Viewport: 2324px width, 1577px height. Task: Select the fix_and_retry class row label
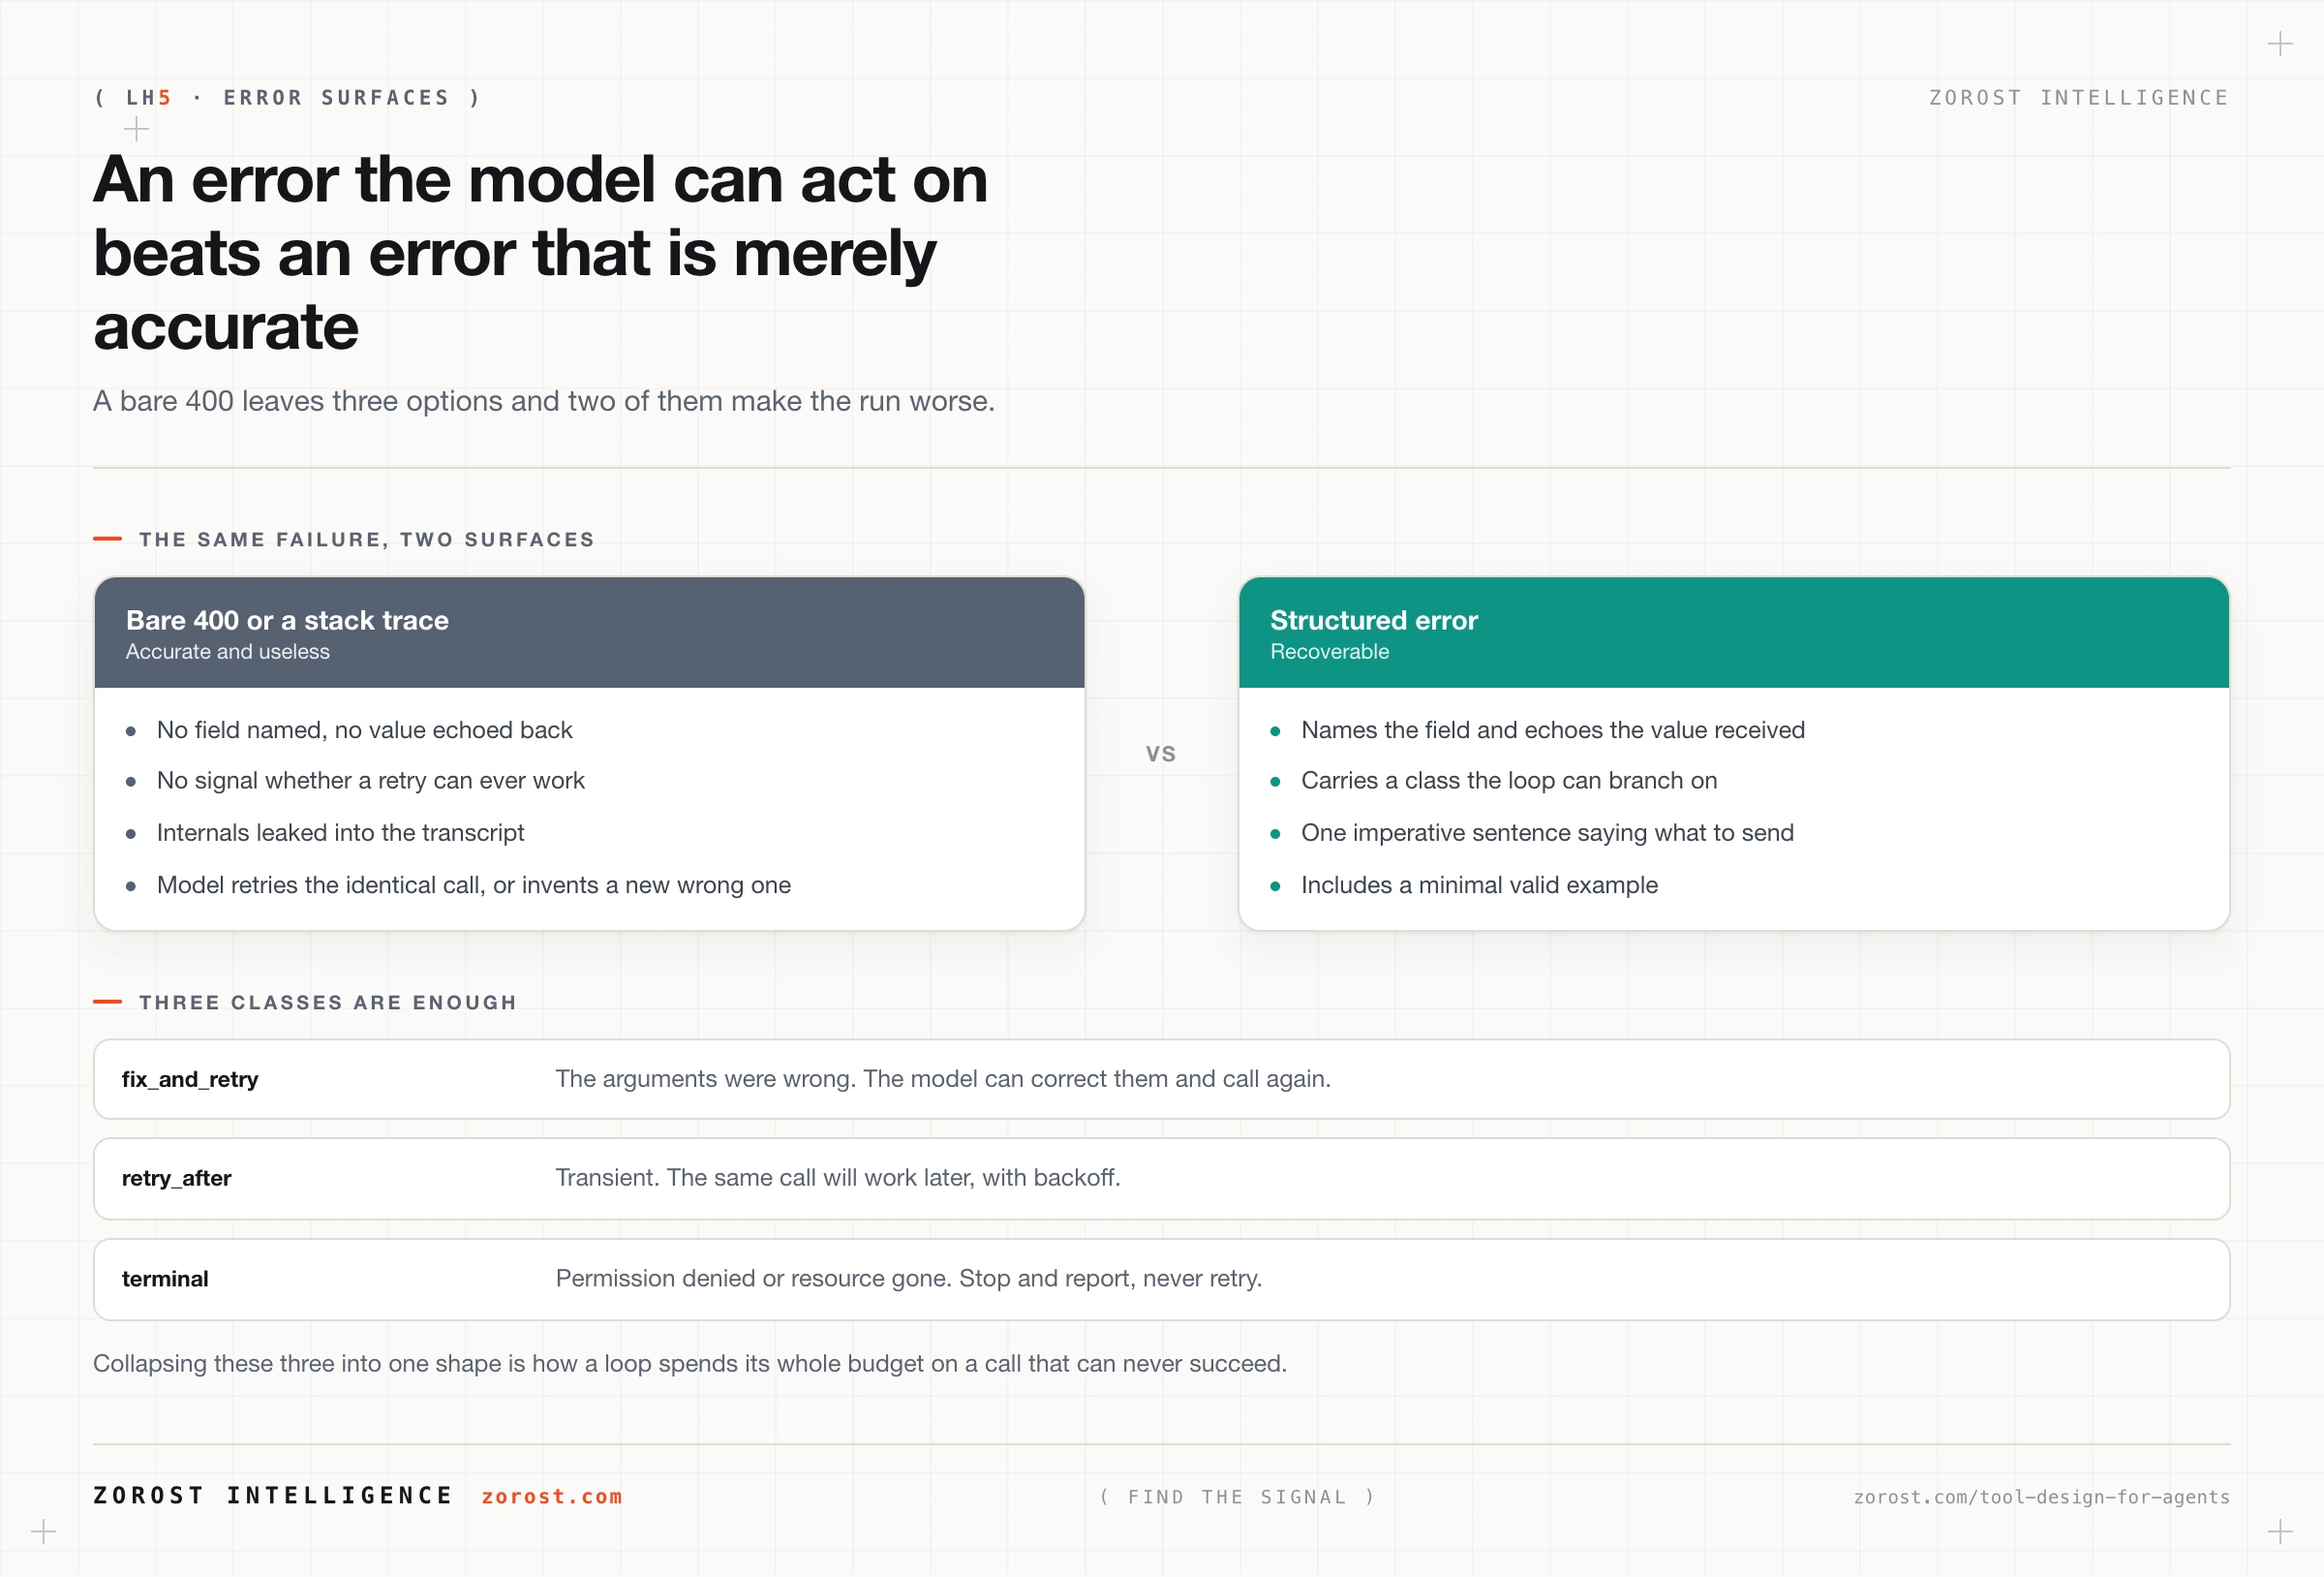pos(190,1079)
